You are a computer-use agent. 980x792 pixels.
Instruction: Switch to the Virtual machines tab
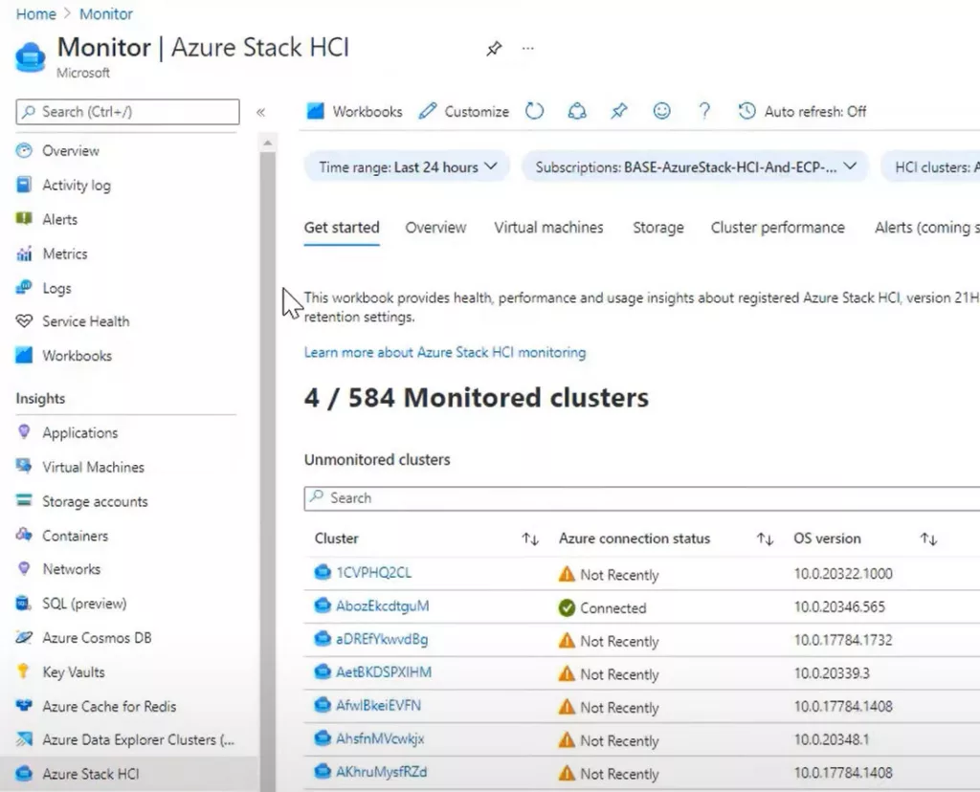548,228
